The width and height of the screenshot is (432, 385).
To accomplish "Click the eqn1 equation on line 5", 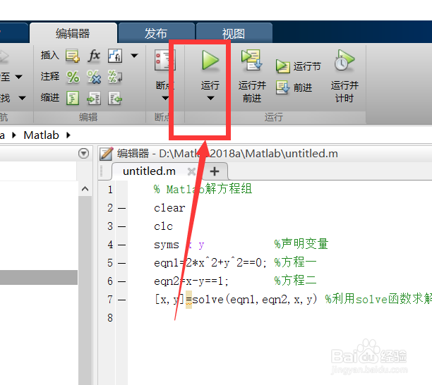I will coord(210,263).
